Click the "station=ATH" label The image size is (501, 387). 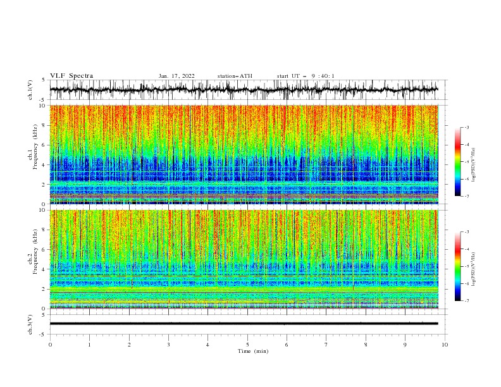click(x=235, y=76)
